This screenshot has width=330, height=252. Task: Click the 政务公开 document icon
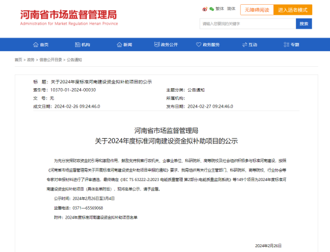pyautogui.click(x=157, y=45)
